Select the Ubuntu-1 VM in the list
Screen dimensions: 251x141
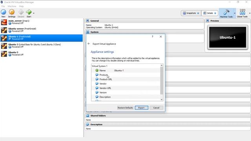click(x=42, y=38)
